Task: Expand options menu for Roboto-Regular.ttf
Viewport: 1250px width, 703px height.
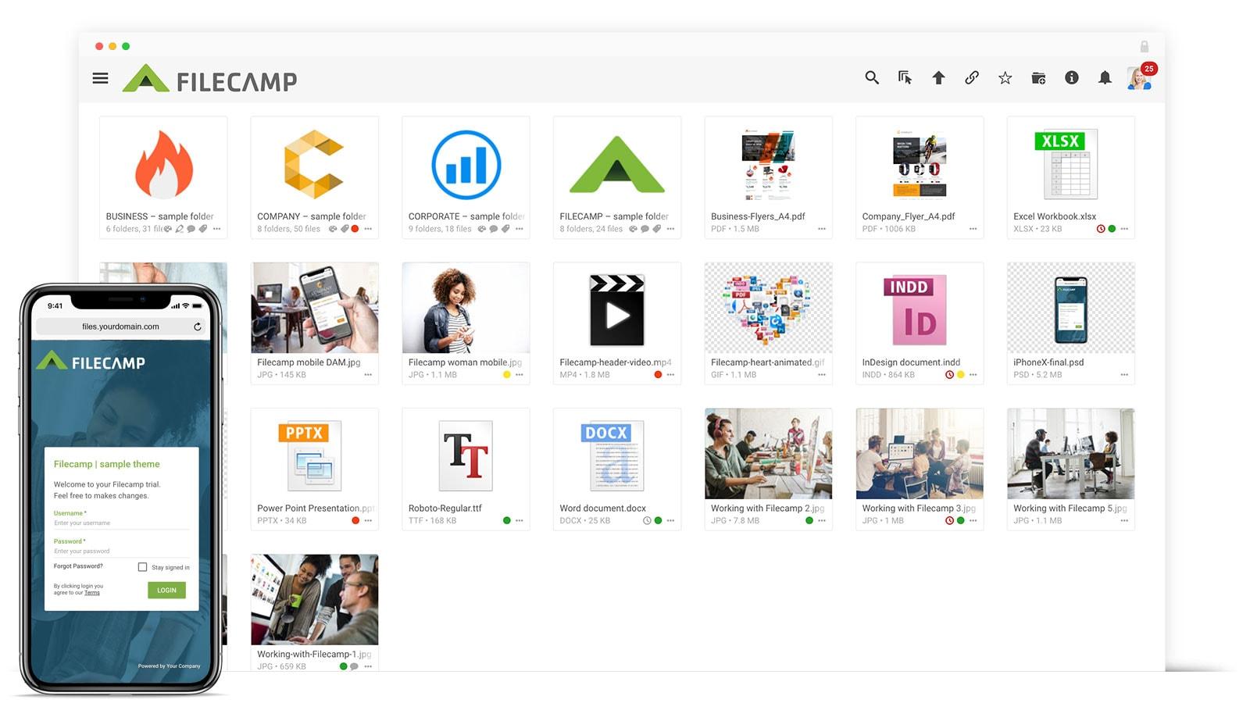Action: (520, 520)
